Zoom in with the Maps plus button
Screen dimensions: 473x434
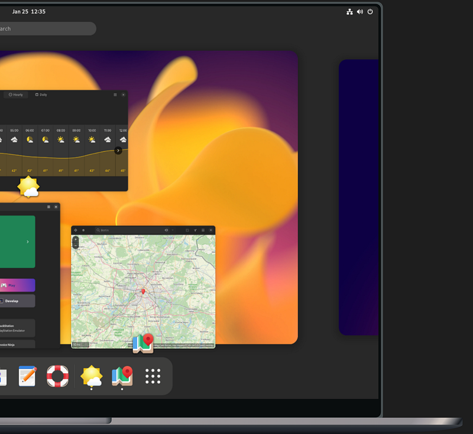click(76, 240)
